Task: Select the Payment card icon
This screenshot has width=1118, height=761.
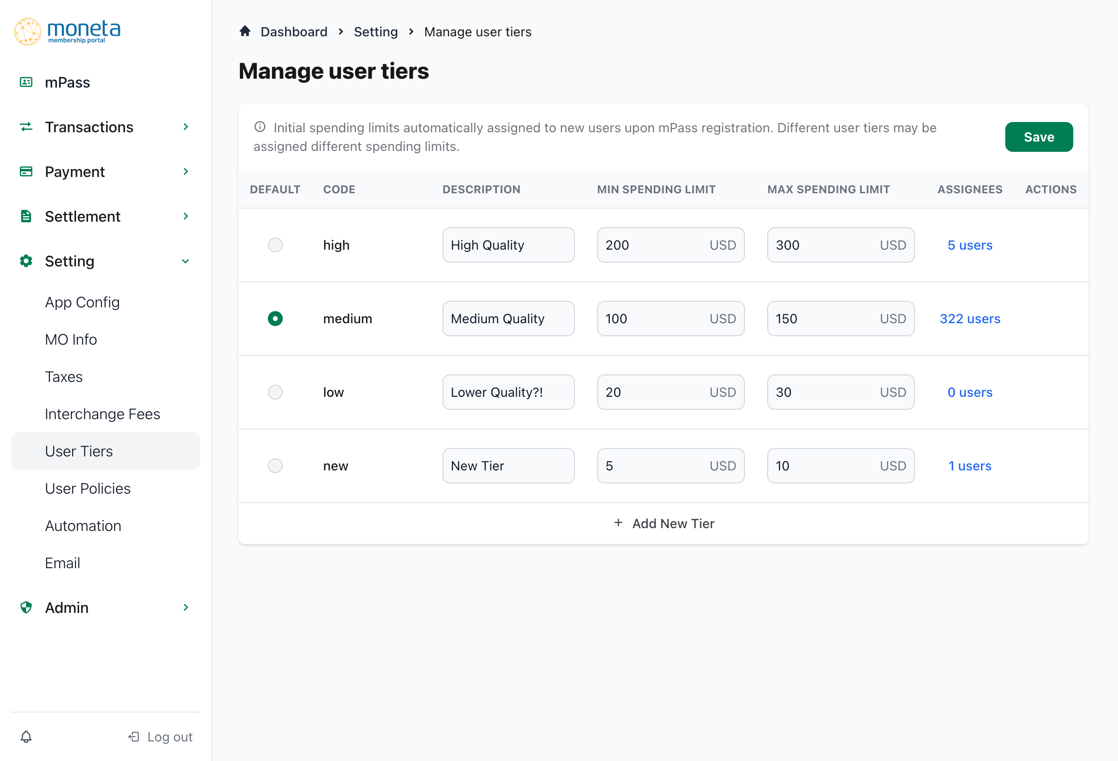Action: [x=26, y=171]
